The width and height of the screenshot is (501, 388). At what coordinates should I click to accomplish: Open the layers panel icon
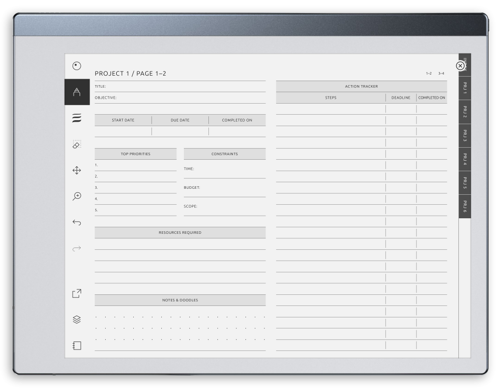click(x=76, y=320)
